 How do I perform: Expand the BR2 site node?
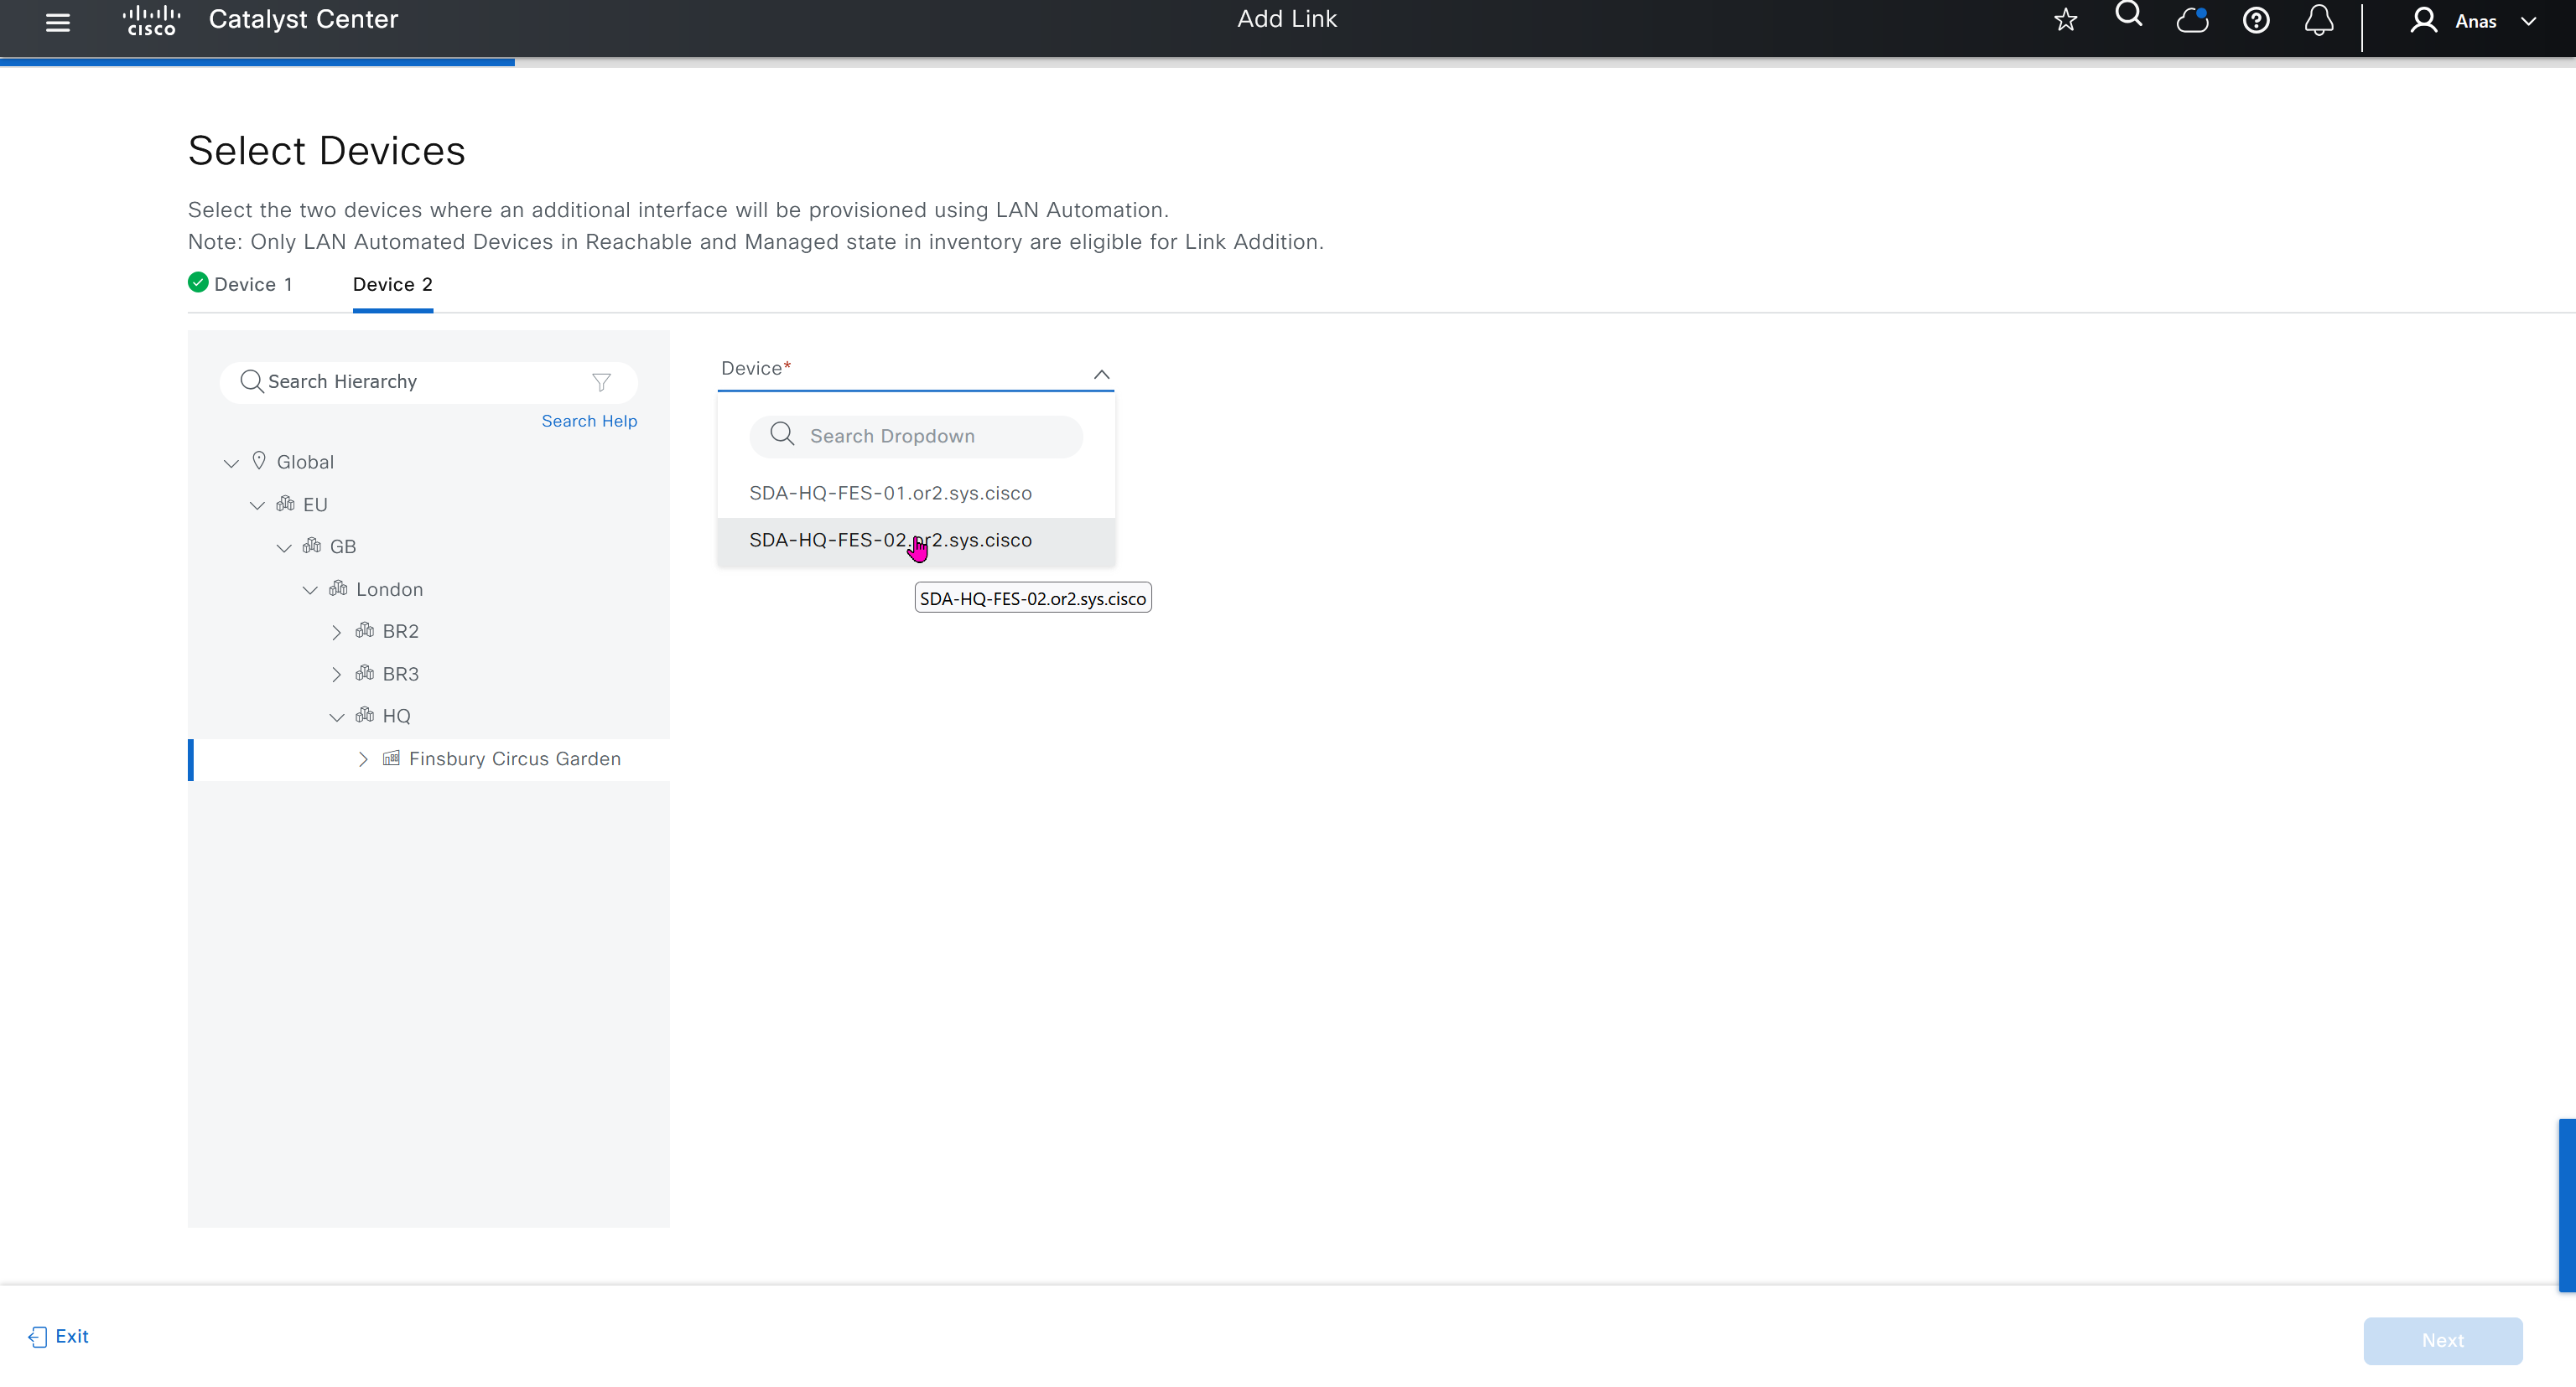point(336,632)
